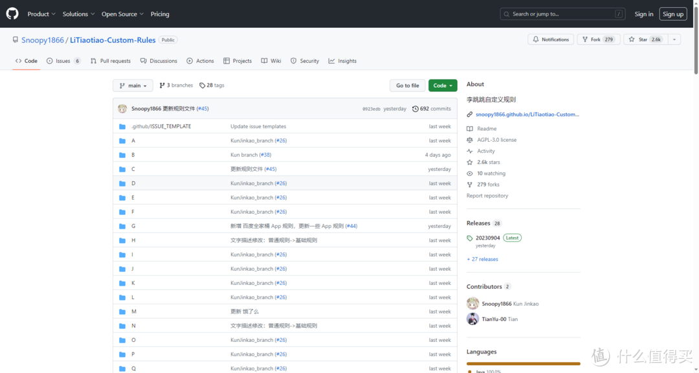Switch to the Issues tab
Screen dimensions: 699x373
click(x=63, y=61)
